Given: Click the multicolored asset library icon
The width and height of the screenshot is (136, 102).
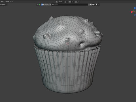Looking at the screenshot, I should coord(40,5).
